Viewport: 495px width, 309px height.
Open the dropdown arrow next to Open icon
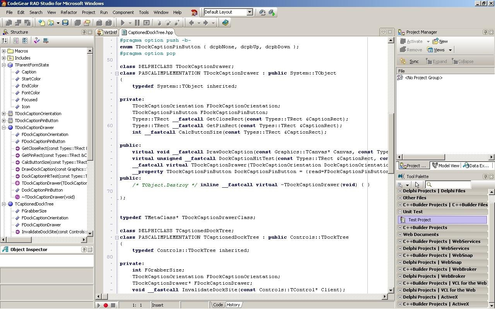coord(58,23)
